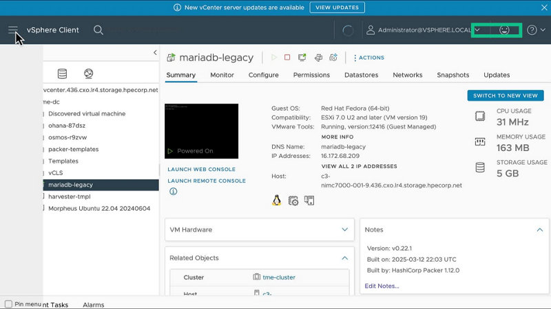
Task: Click the scheduled tasks VM icon
Action: [293, 201]
